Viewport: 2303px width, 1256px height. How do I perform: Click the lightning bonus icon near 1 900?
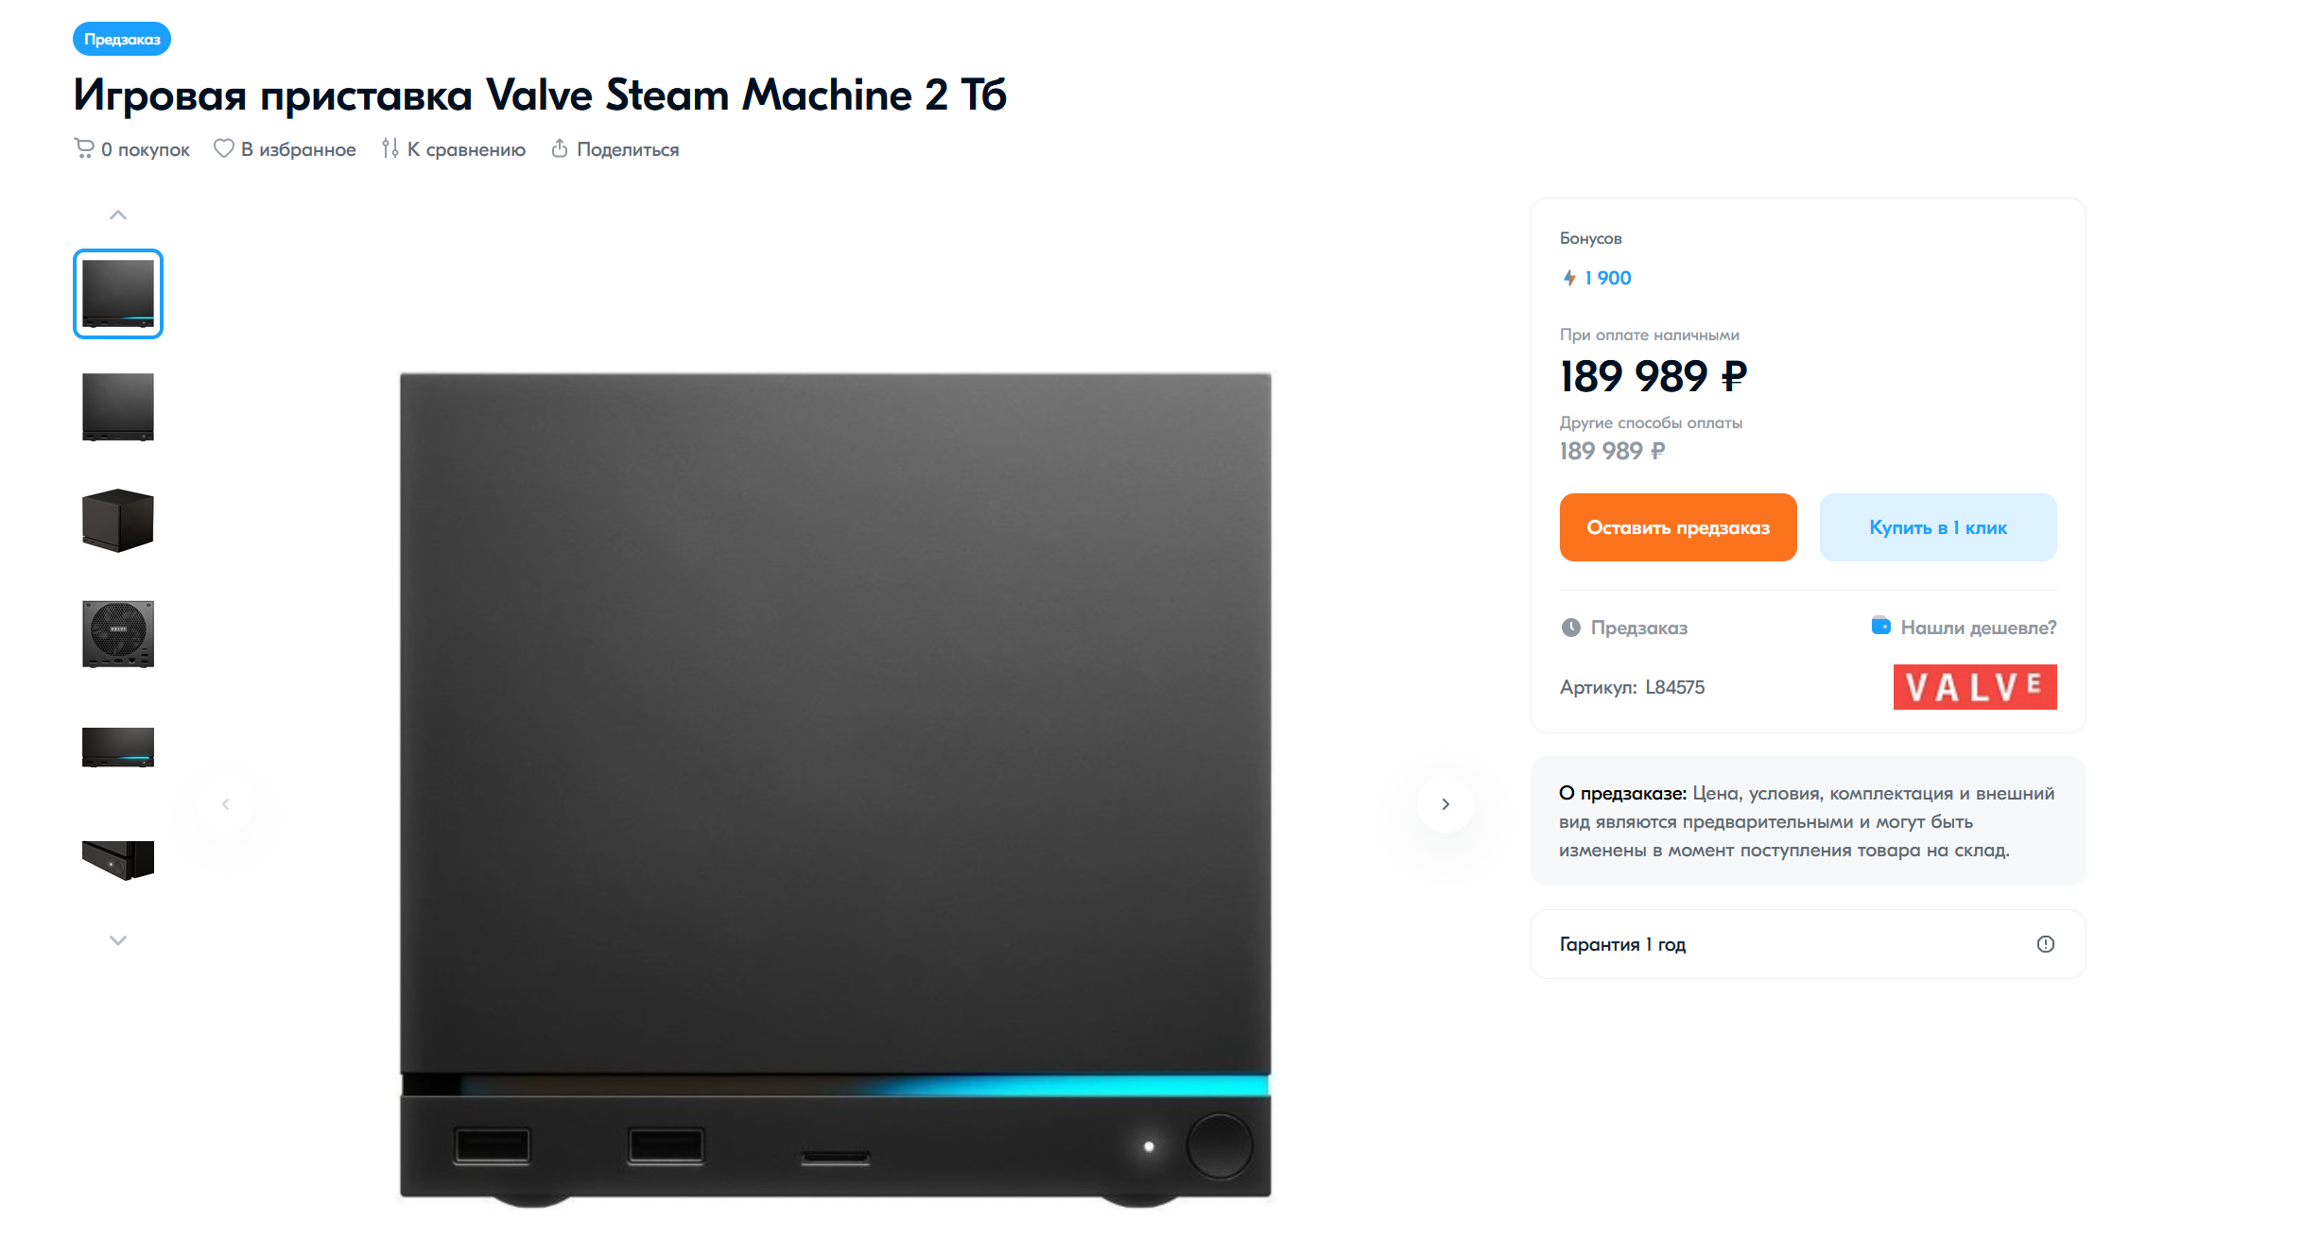1569,278
